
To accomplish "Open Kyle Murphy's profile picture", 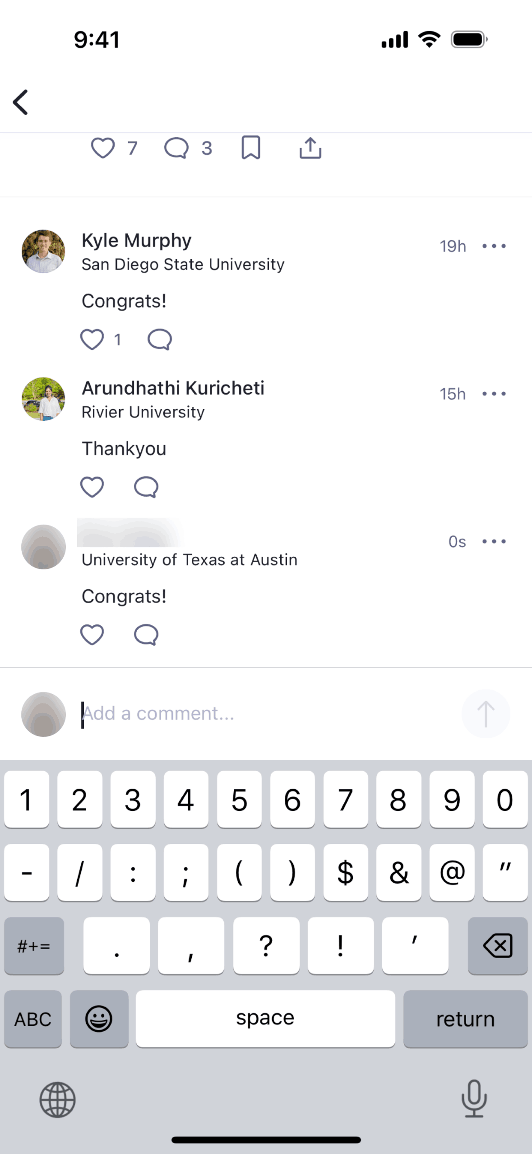I will [43, 251].
